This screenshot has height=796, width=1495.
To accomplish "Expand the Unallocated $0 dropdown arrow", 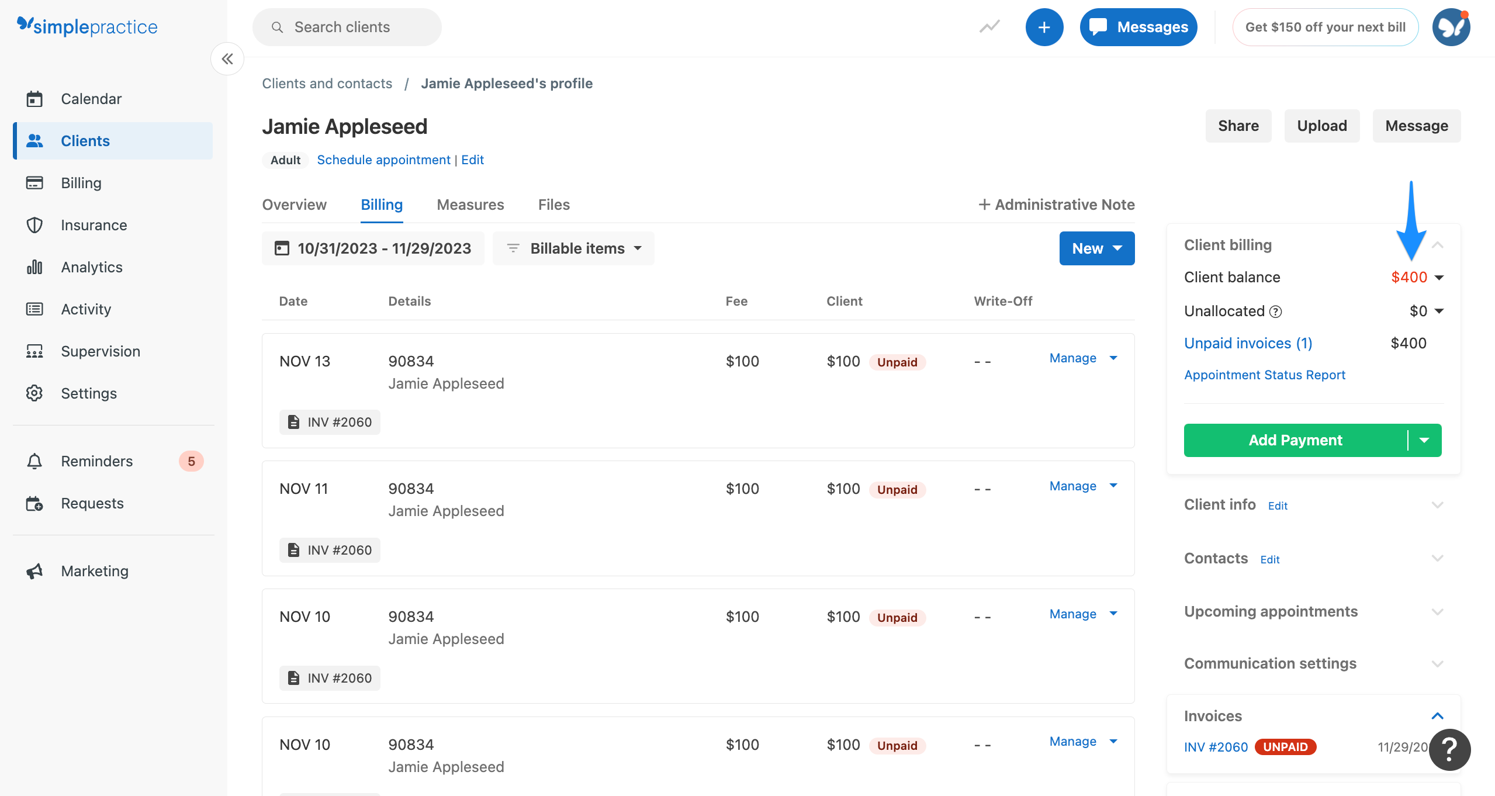I will tap(1439, 311).
